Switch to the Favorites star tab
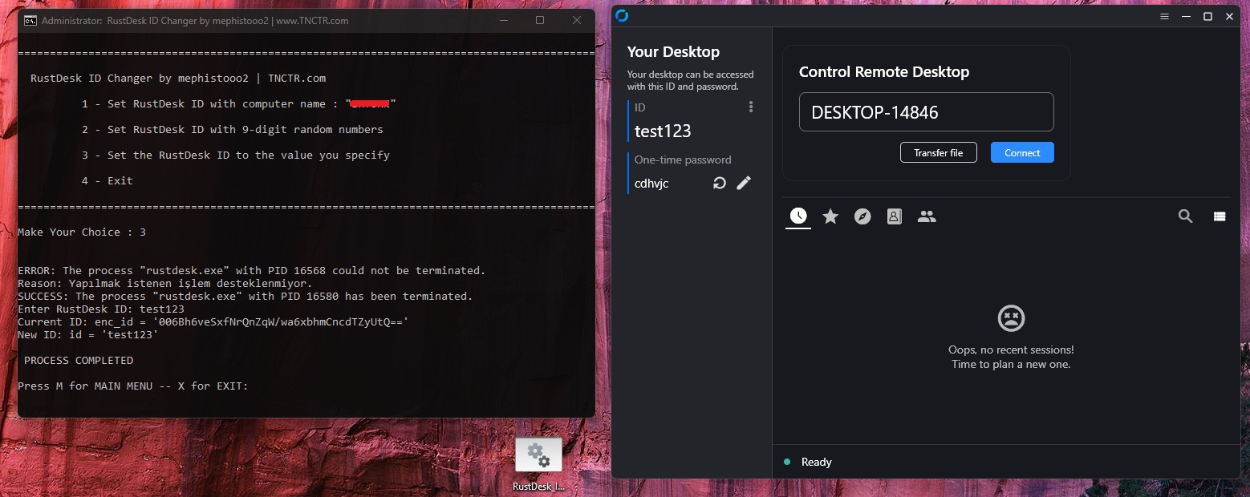This screenshot has width=1250, height=497. coord(830,216)
